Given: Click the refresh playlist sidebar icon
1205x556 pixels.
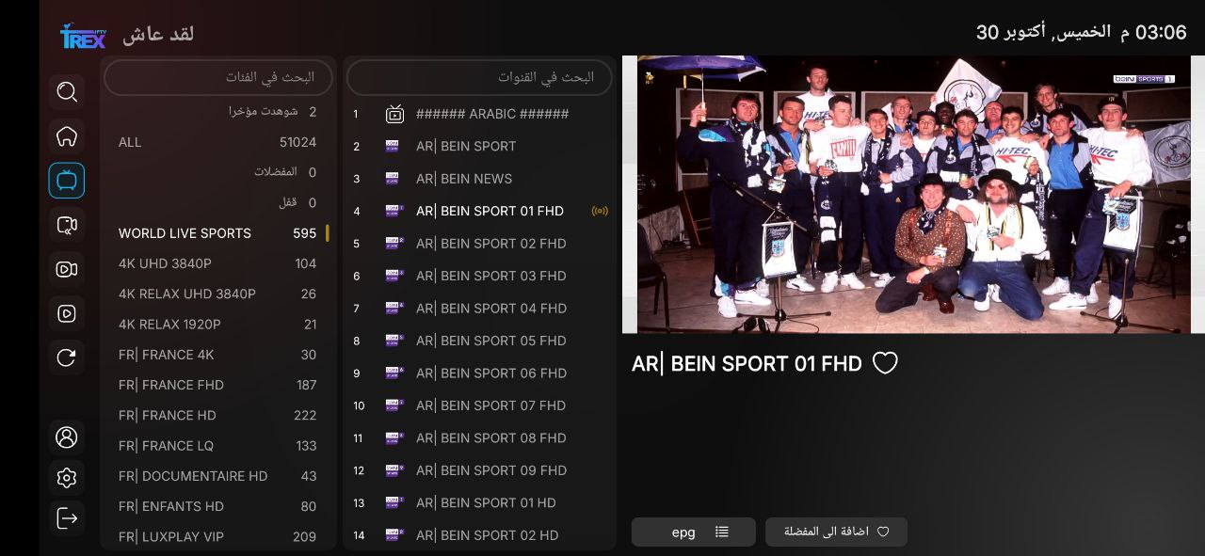Looking at the screenshot, I should pos(67,357).
